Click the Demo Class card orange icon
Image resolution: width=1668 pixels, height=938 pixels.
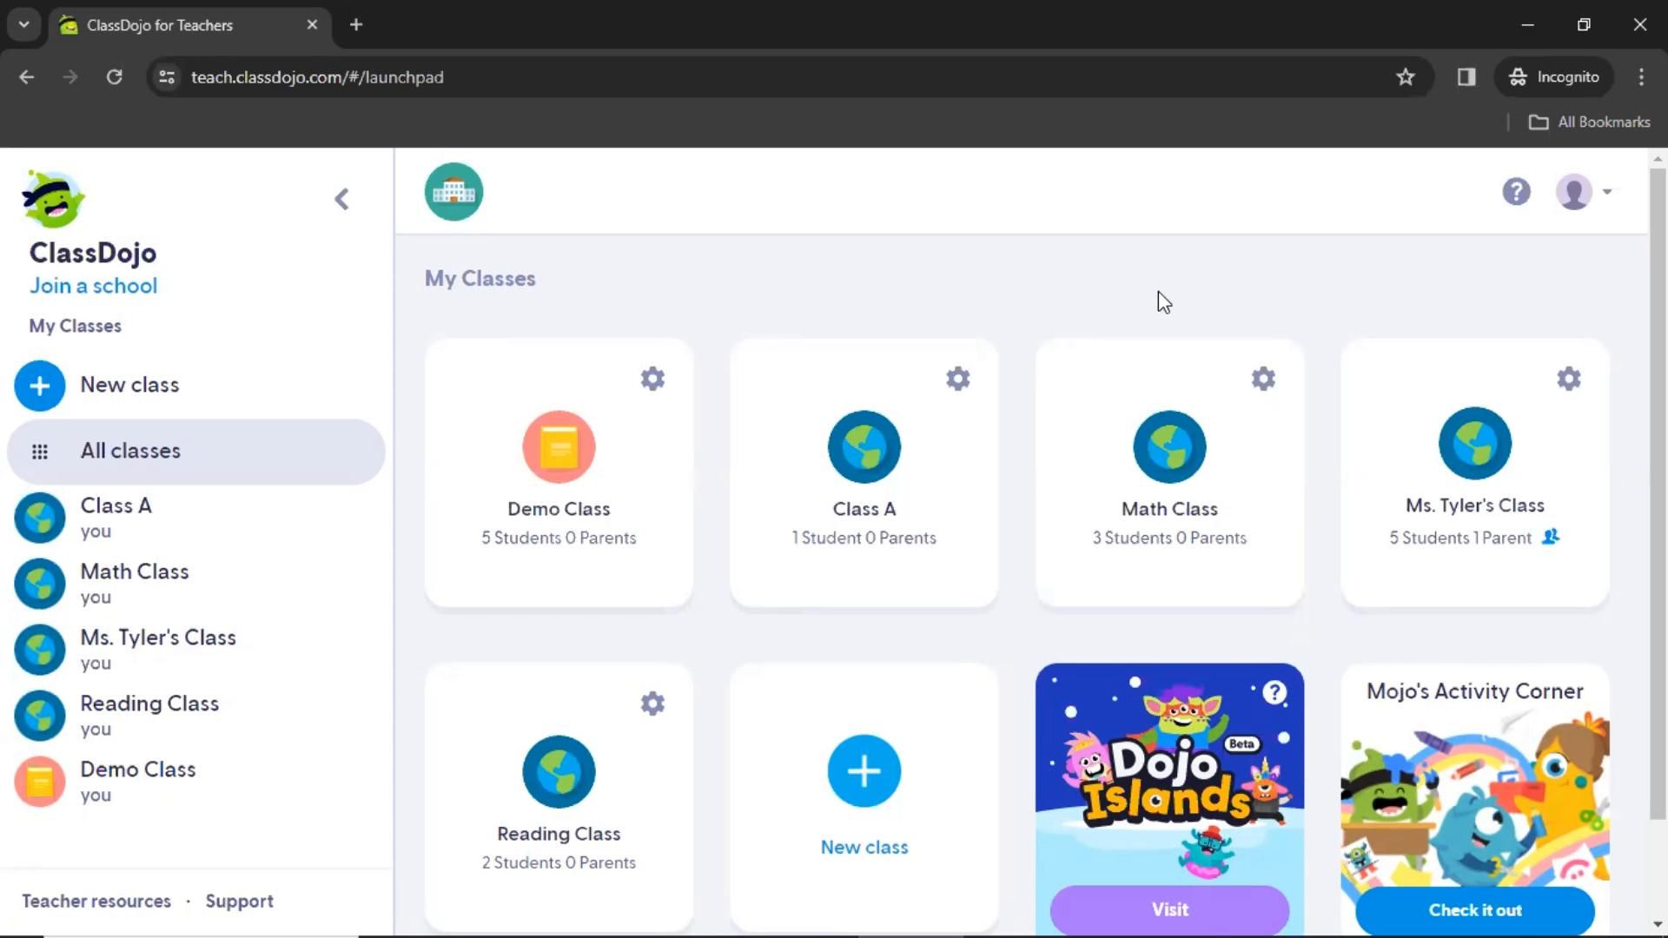coord(559,447)
